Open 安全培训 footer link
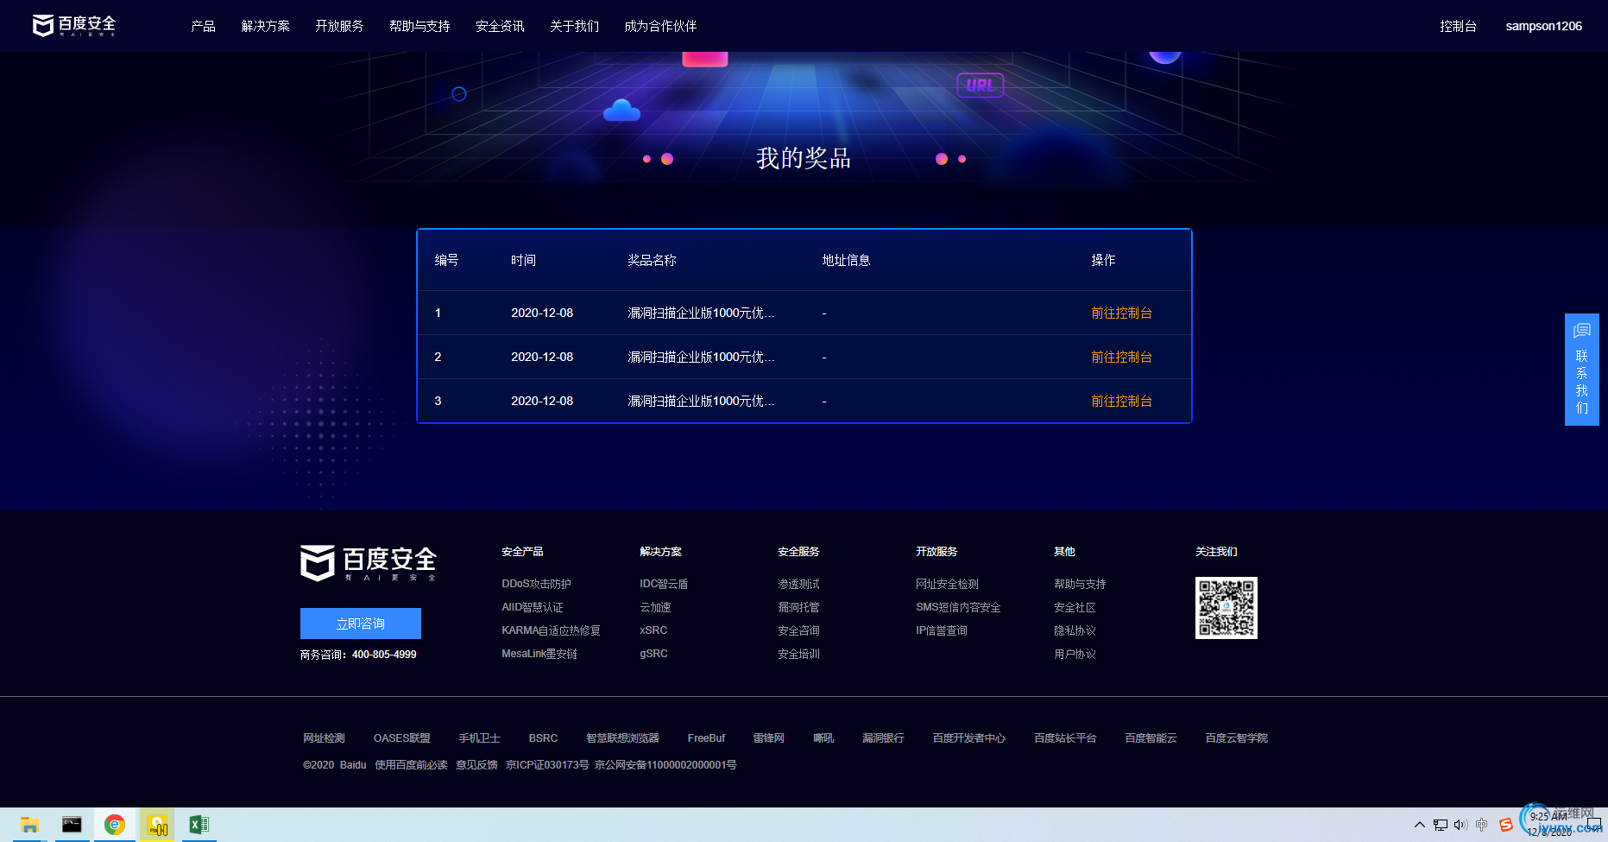 click(798, 654)
